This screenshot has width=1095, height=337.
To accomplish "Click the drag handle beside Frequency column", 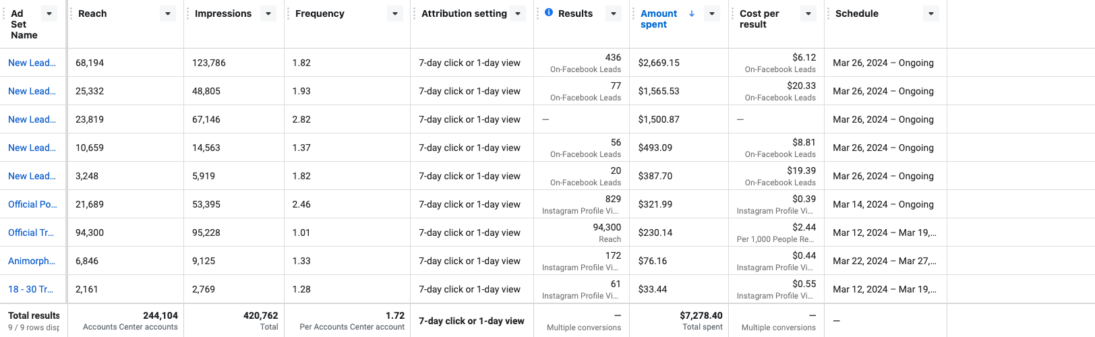I will coord(289,13).
